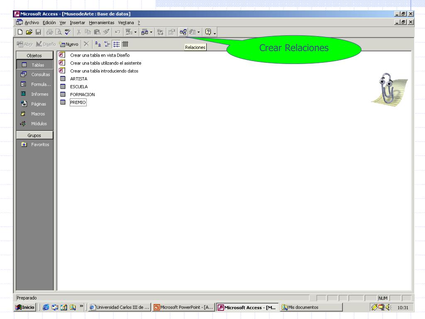Screen dimensions: 425x319
Task: Expand the Office Links dropdown arrow
Action: click(x=135, y=32)
